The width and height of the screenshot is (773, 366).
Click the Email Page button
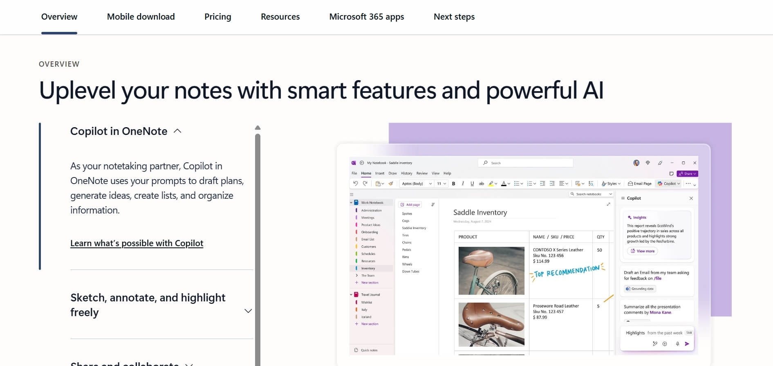pos(640,184)
